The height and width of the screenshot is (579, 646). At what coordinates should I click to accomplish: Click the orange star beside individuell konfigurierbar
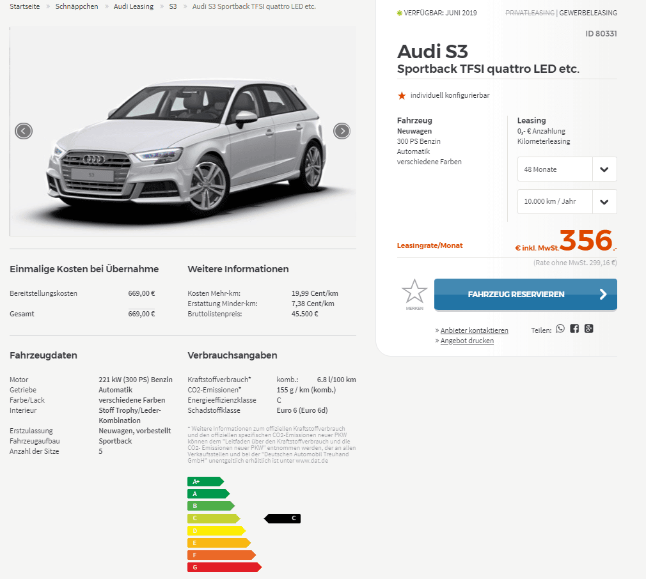402,95
